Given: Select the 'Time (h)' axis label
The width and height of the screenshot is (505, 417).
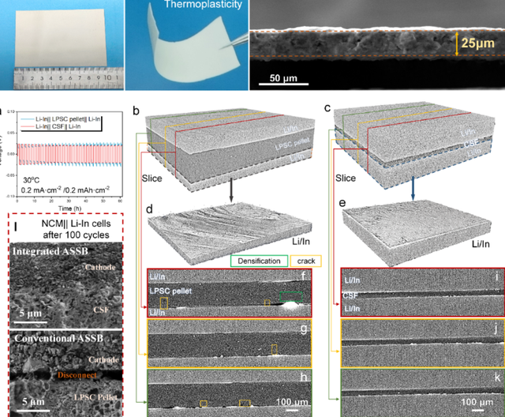Looking at the screenshot, I should point(69,208).
